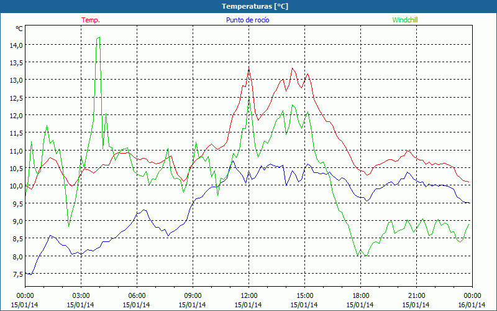Click the '06:00' time axis label
This screenshot has width=497, height=311.
(137, 296)
